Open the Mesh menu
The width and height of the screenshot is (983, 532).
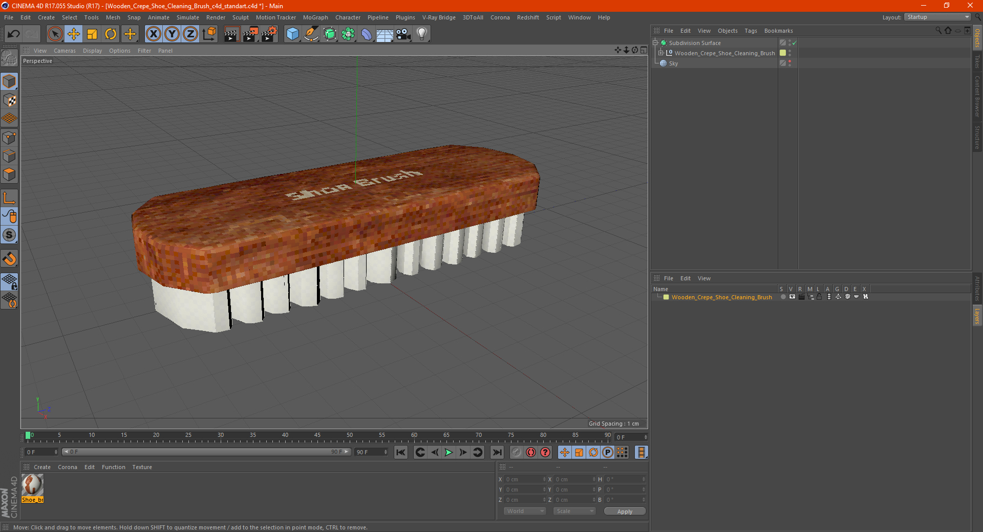[x=113, y=17]
